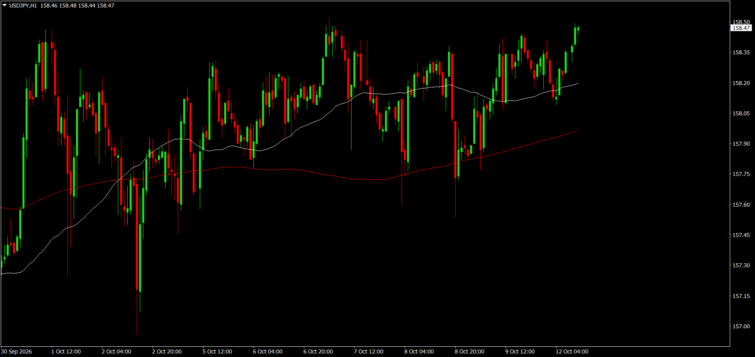Click the 2 Oct 04:00 time label
This screenshot has height=357, width=755.
coord(117,351)
